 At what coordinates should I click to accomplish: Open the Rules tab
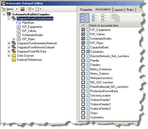[x=130, y=10]
